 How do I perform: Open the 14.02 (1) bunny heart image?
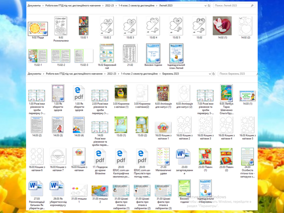222,26
